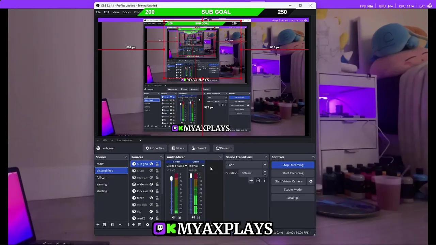Image resolution: width=436 pixels, height=245 pixels.
Task: Open the Docks menu
Action: 126,12
